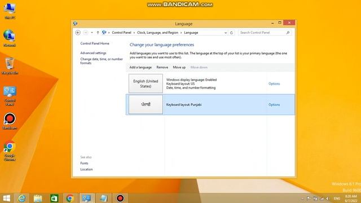Viewport: 361px width, 203px height.
Task: Click 'Keyboard layout: US' text
Action: [180, 84]
